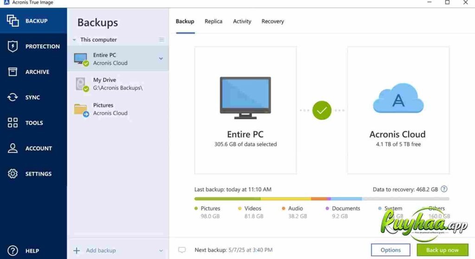This screenshot has height=259, width=475.
Task: Click the green checkmark status circle
Action: point(322,110)
